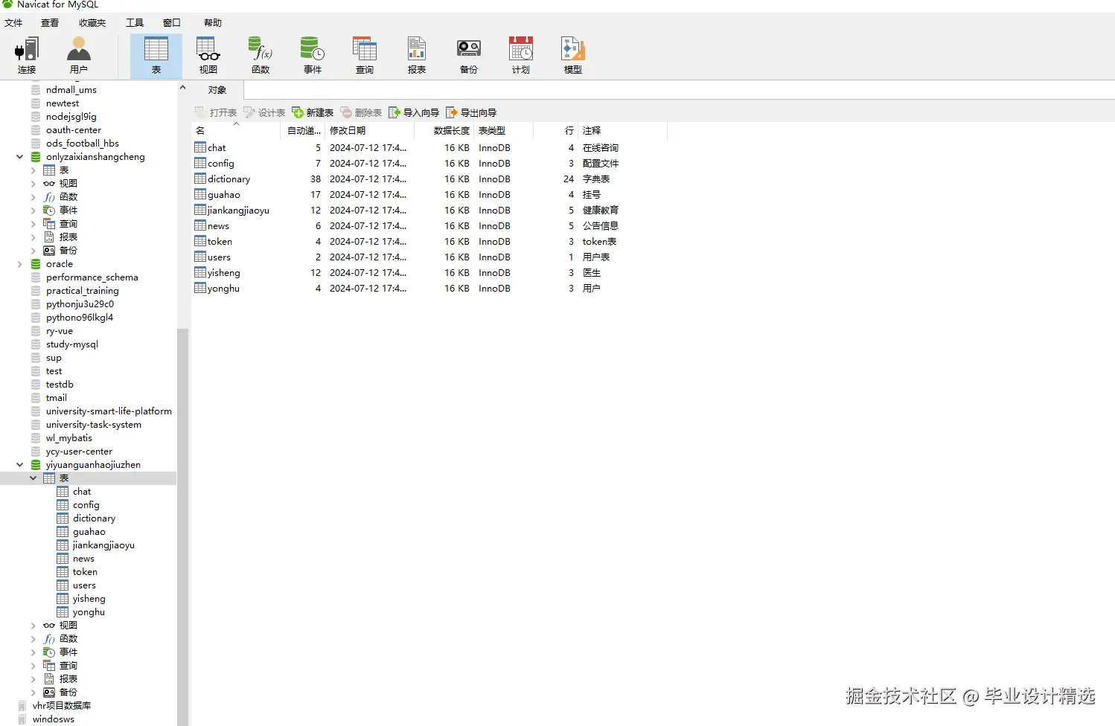
Task: Collapse the yiyuanguanhaojiuzhen database node
Action: click(x=20, y=465)
